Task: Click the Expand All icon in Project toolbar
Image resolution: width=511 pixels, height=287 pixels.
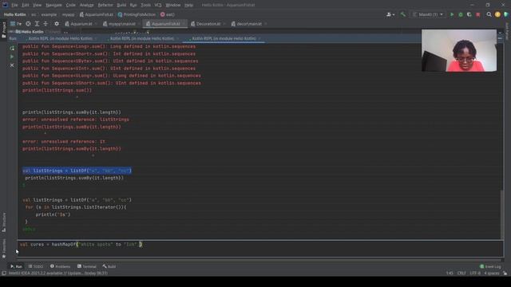Action: [37, 24]
